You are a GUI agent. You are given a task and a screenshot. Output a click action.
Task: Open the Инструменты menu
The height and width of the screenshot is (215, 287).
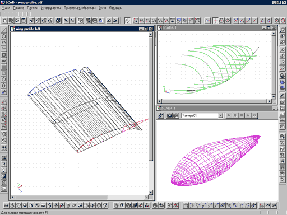click(x=51, y=8)
